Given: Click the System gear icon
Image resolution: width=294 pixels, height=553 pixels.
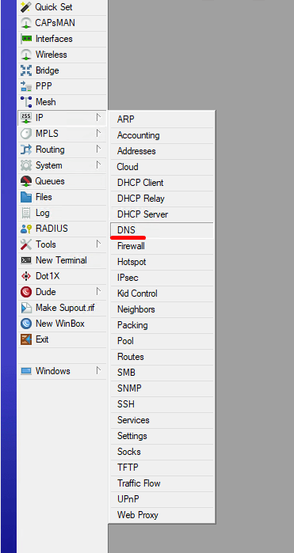Looking at the screenshot, I should 26,165.
